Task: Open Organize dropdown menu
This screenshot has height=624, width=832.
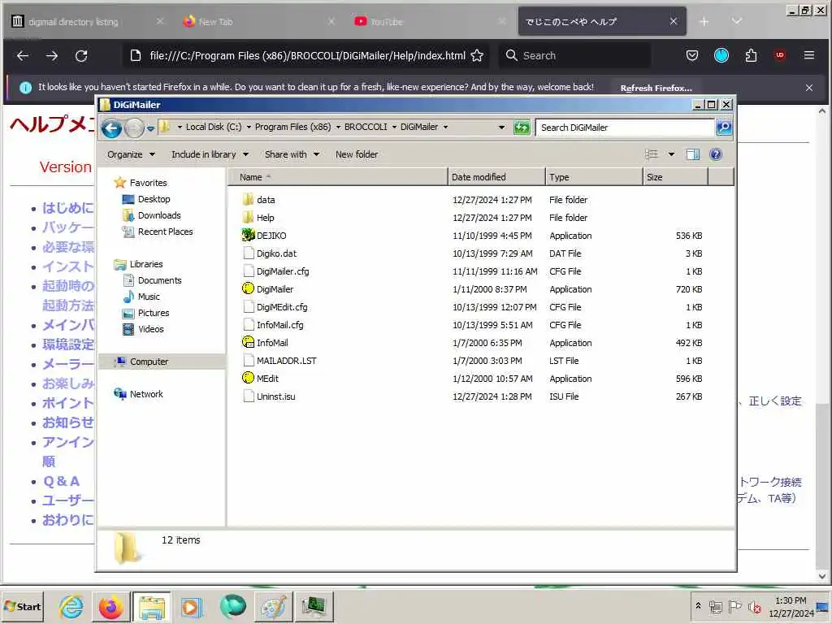Action: tap(131, 154)
